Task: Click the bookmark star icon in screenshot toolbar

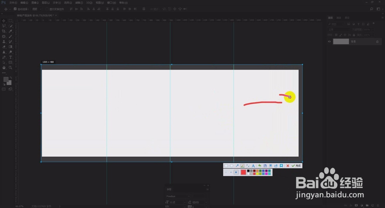Action: 281,166
